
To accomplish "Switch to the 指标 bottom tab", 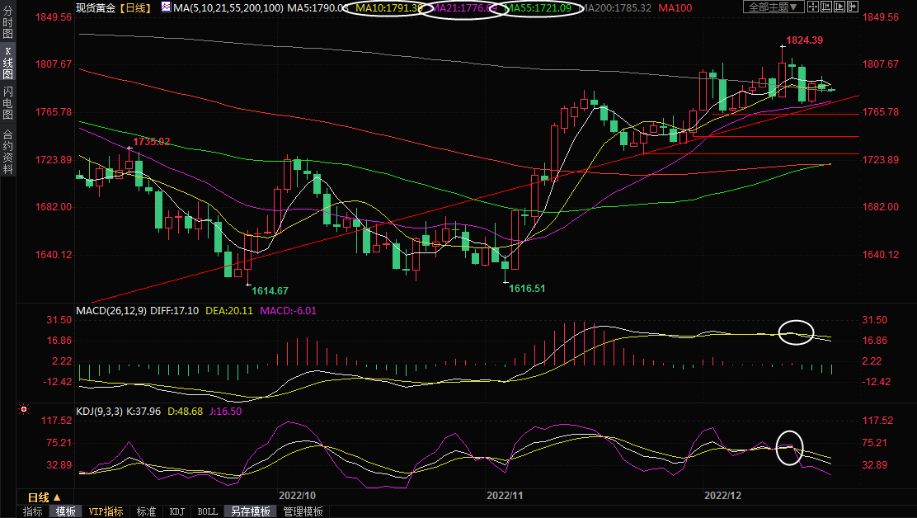I will pyautogui.click(x=33, y=511).
